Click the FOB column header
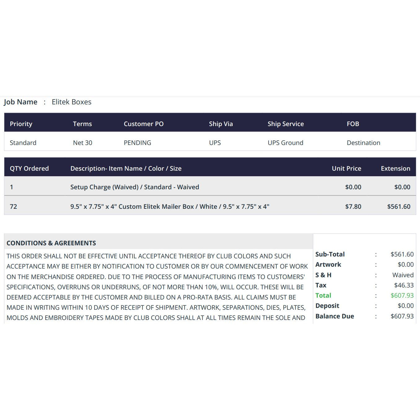 (353, 124)
